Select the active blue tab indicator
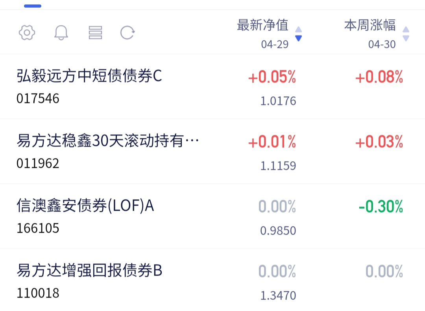Screen dimensions: 425x311 pyautogui.click(x=33, y=6)
